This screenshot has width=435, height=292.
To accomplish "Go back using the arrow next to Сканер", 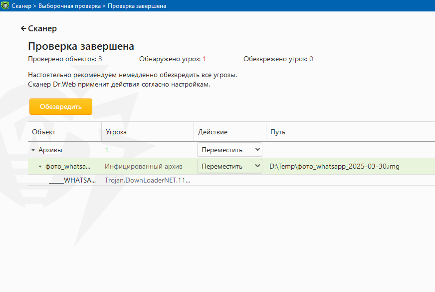I will point(23,28).
